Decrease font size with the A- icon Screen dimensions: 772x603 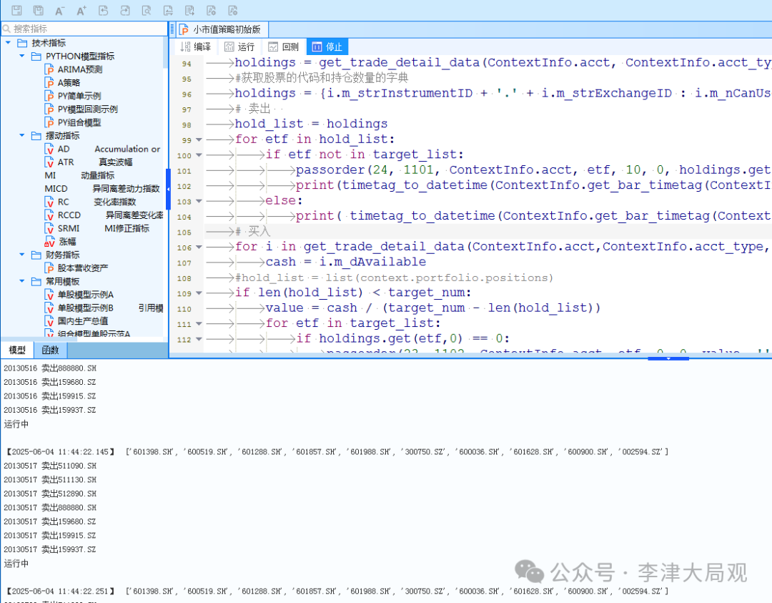tap(60, 10)
